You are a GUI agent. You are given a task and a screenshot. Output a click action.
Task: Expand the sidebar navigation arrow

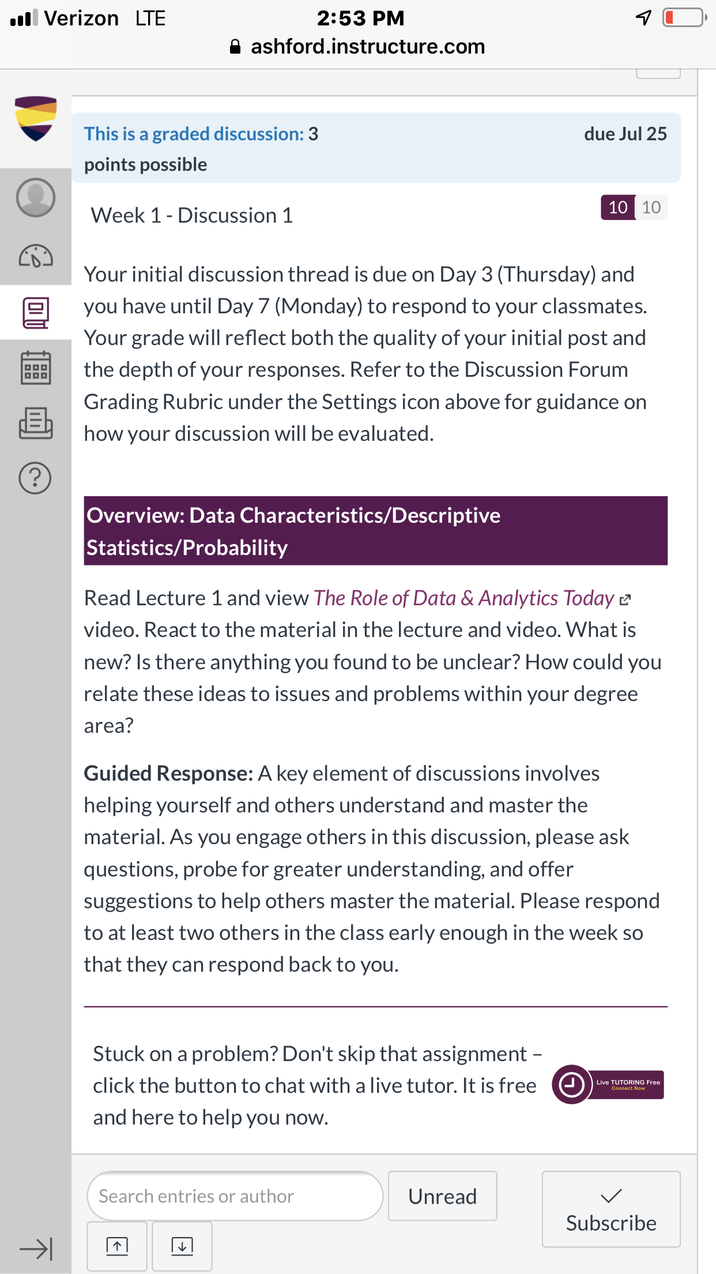[36, 1249]
